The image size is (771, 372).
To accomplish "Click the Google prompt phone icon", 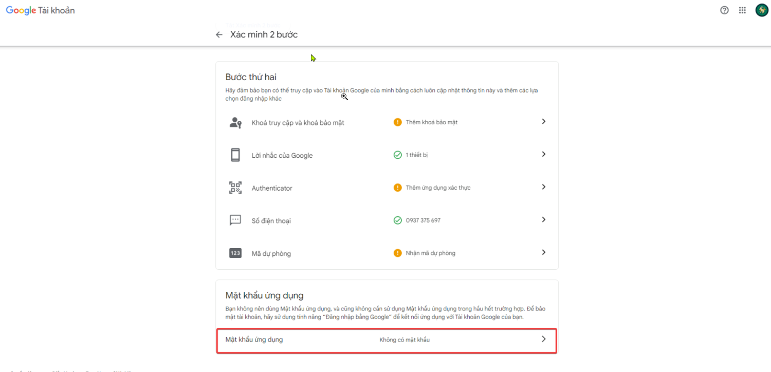I will pyautogui.click(x=235, y=155).
